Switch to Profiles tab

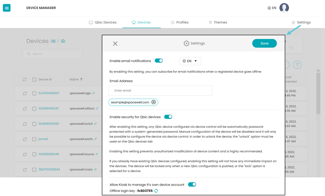click(x=180, y=22)
